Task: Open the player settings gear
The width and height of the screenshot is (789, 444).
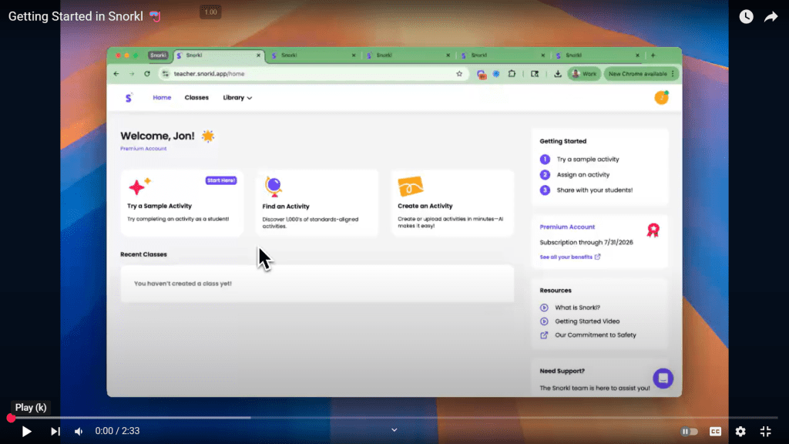Action: pos(740,432)
